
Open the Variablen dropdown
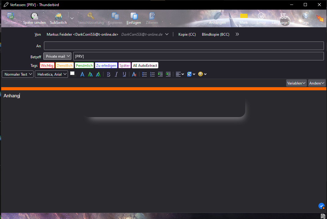pyautogui.click(x=296, y=83)
